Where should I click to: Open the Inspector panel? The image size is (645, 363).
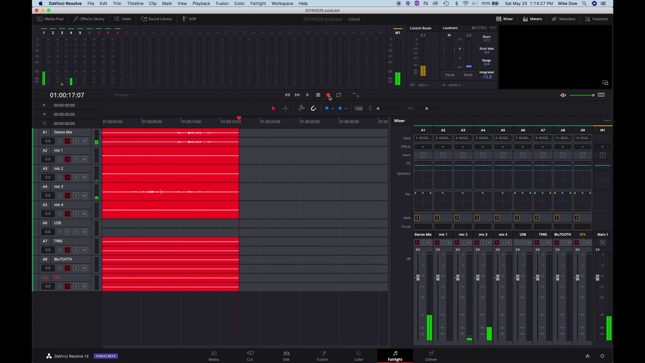(596, 19)
